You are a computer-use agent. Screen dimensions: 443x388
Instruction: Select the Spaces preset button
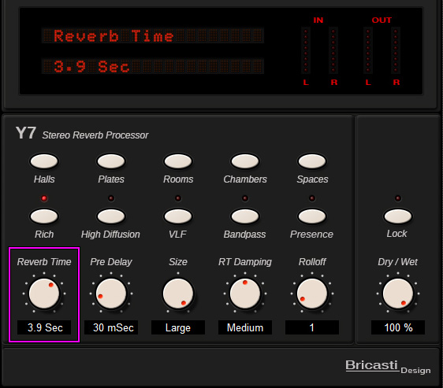312,161
